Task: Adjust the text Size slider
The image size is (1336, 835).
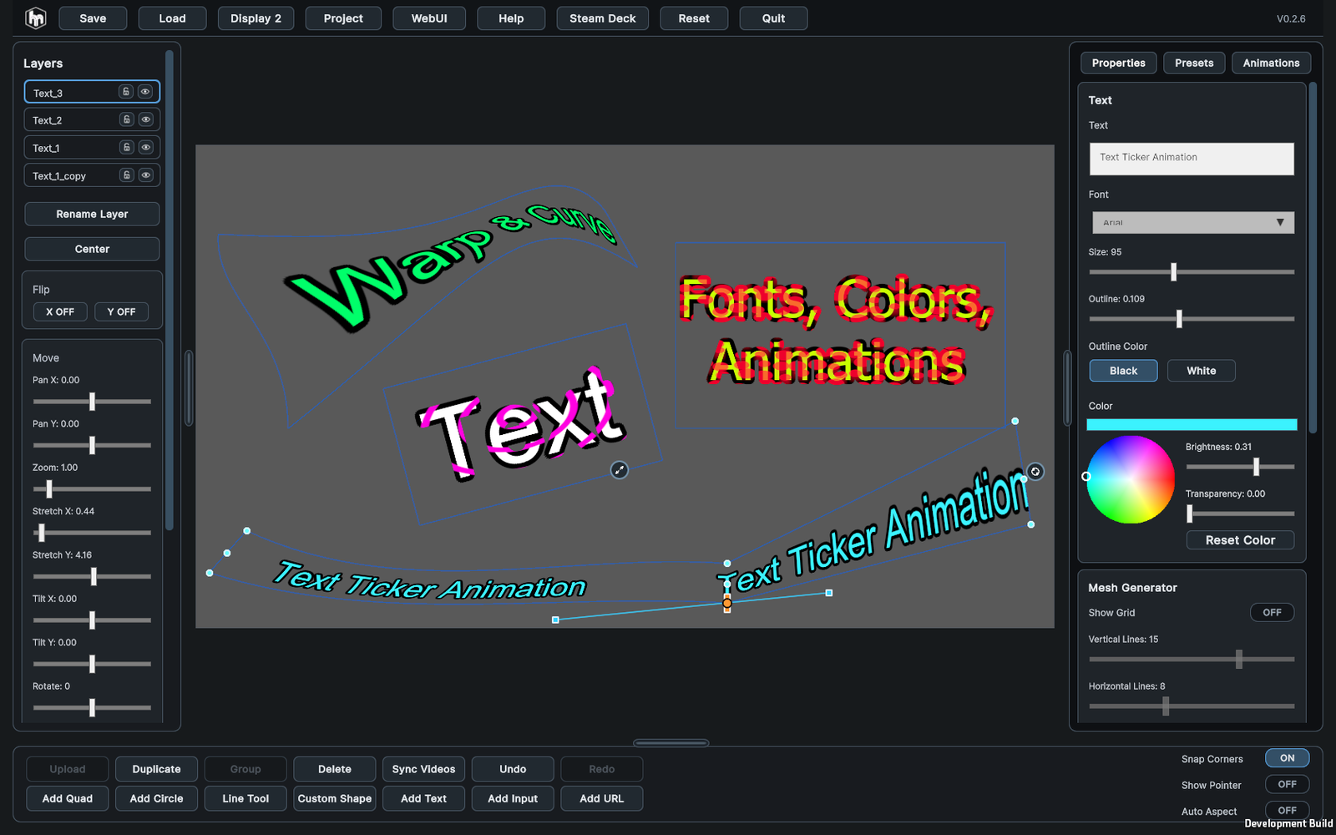Action: point(1192,271)
